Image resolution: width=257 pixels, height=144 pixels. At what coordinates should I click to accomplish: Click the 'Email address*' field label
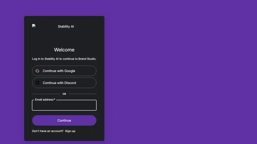click(x=45, y=100)
